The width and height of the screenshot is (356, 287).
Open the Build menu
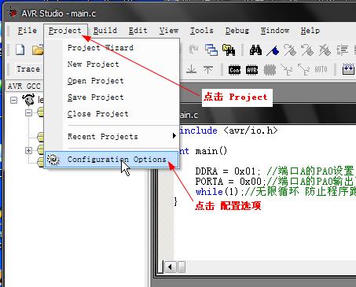tap(105, 31)
